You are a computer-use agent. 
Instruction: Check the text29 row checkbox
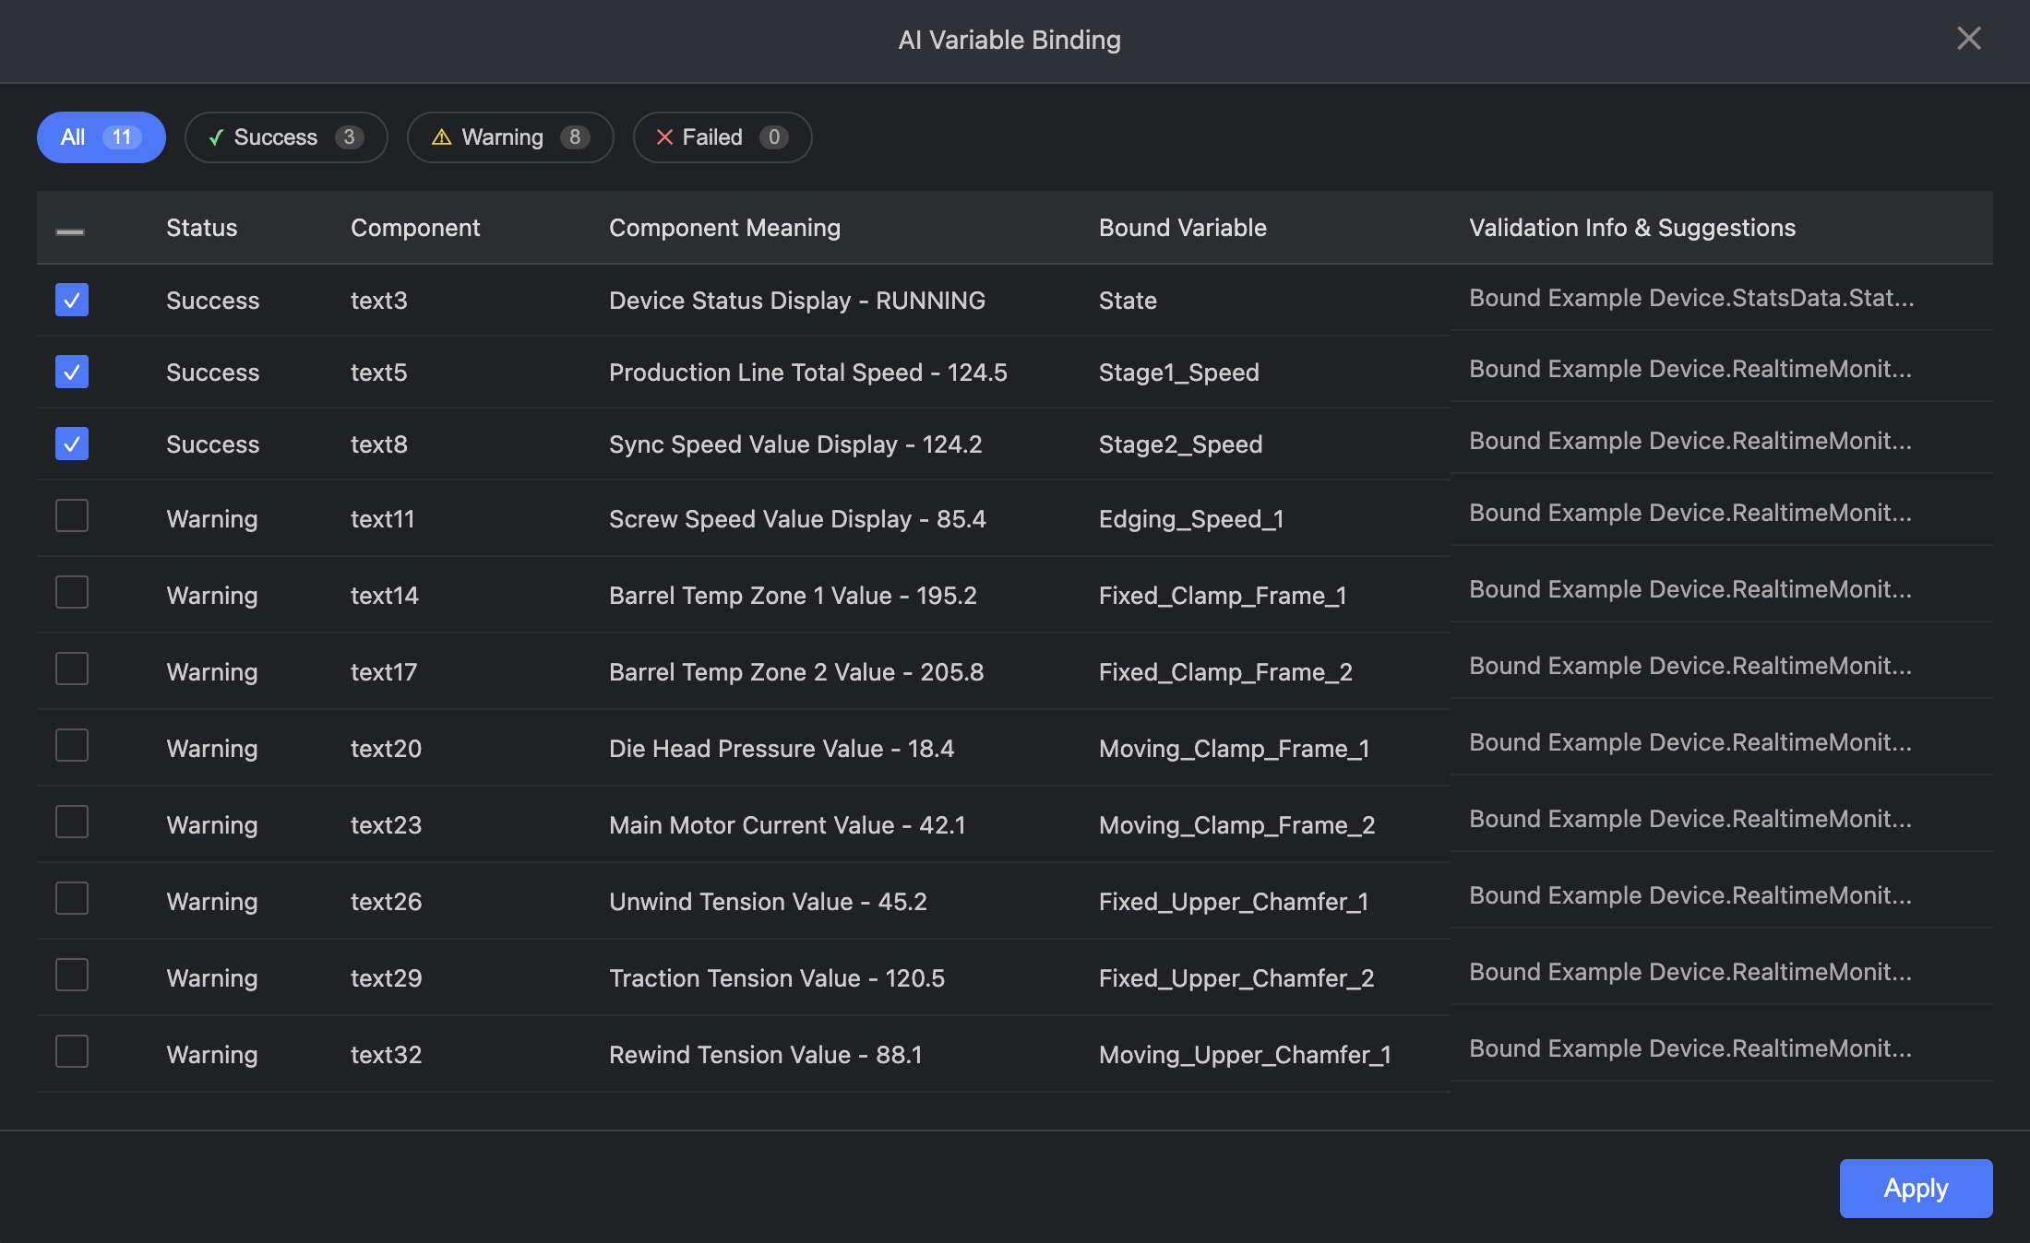click(x=72, y=975)
